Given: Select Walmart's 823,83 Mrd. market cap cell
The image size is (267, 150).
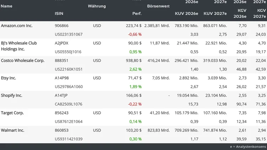Looking at the screenshot, I should click(x=158, y=130).
